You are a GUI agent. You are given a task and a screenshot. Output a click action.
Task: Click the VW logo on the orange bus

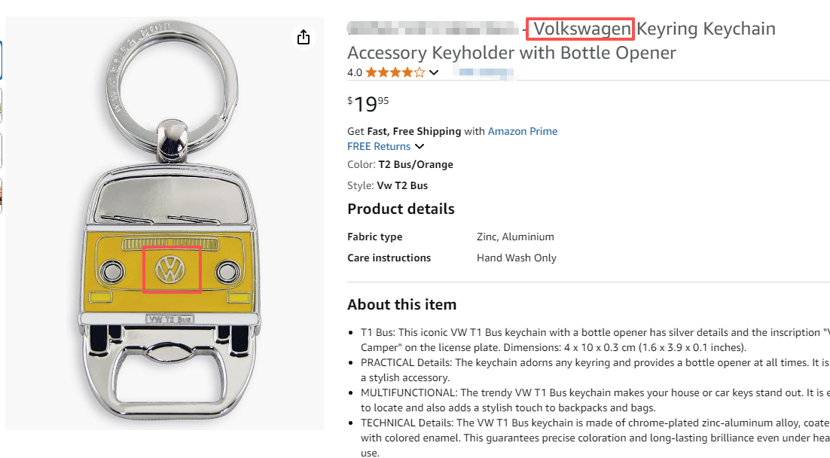[172, 269]
